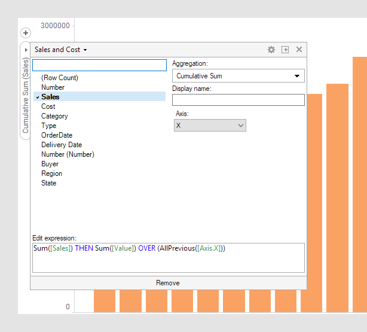
Task: Select the checked Sales column
Action: [50, 97]
